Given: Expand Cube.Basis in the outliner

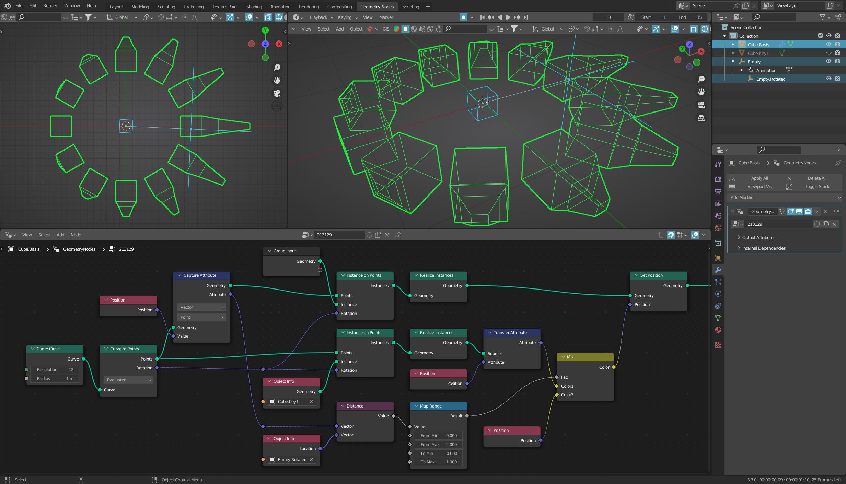Looking at the screenshot, I should 733,44.
